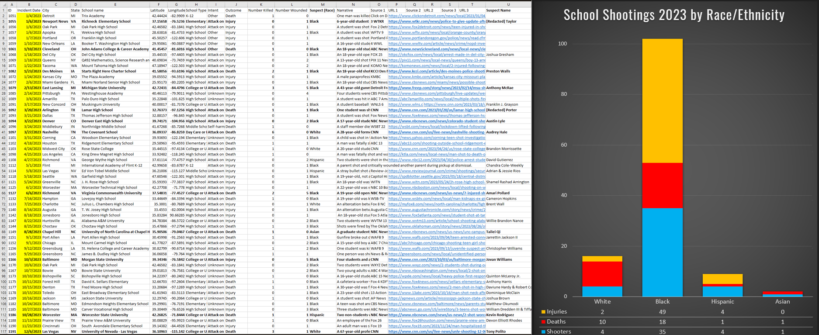Open the kcci.com Des Moines shooting link
This screenshot has width=819, height=335.
click(x=437, y=71)
